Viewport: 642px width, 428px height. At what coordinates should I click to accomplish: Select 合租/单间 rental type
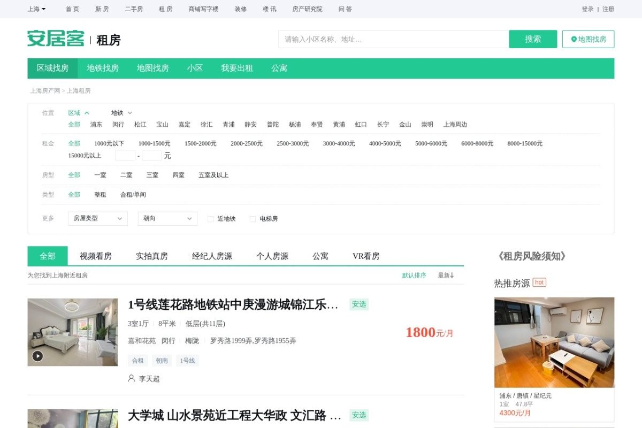[x=133, y=195]
